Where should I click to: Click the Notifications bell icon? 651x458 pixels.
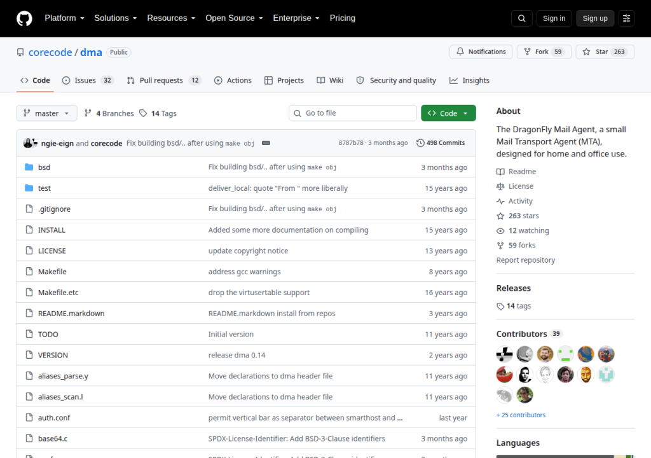point(460,52)
